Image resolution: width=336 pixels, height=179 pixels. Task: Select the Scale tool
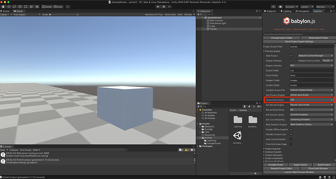(x=20, y=7)
